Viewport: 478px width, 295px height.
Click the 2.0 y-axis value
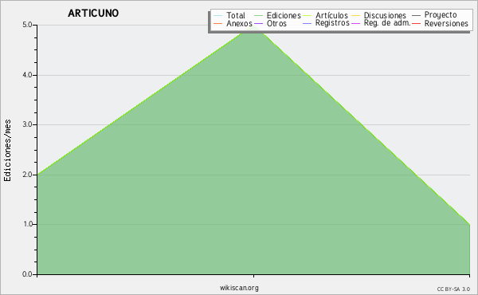pyautogui.click(x=27, y=175)
